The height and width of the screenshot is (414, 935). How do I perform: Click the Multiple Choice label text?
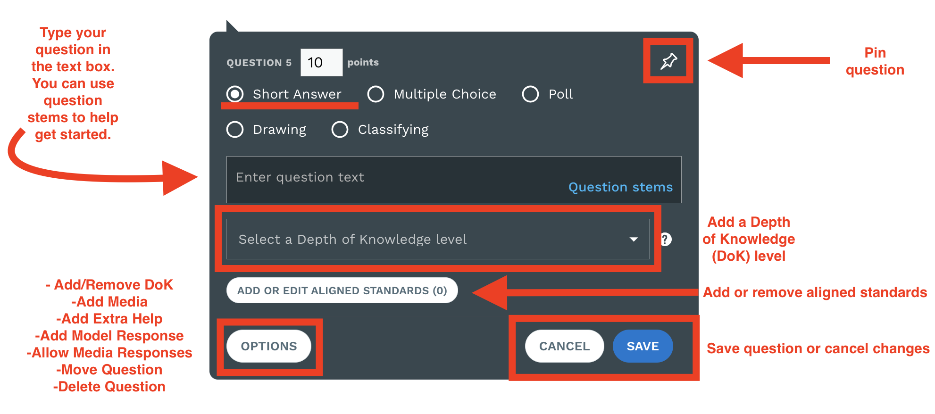click(445, 94)
